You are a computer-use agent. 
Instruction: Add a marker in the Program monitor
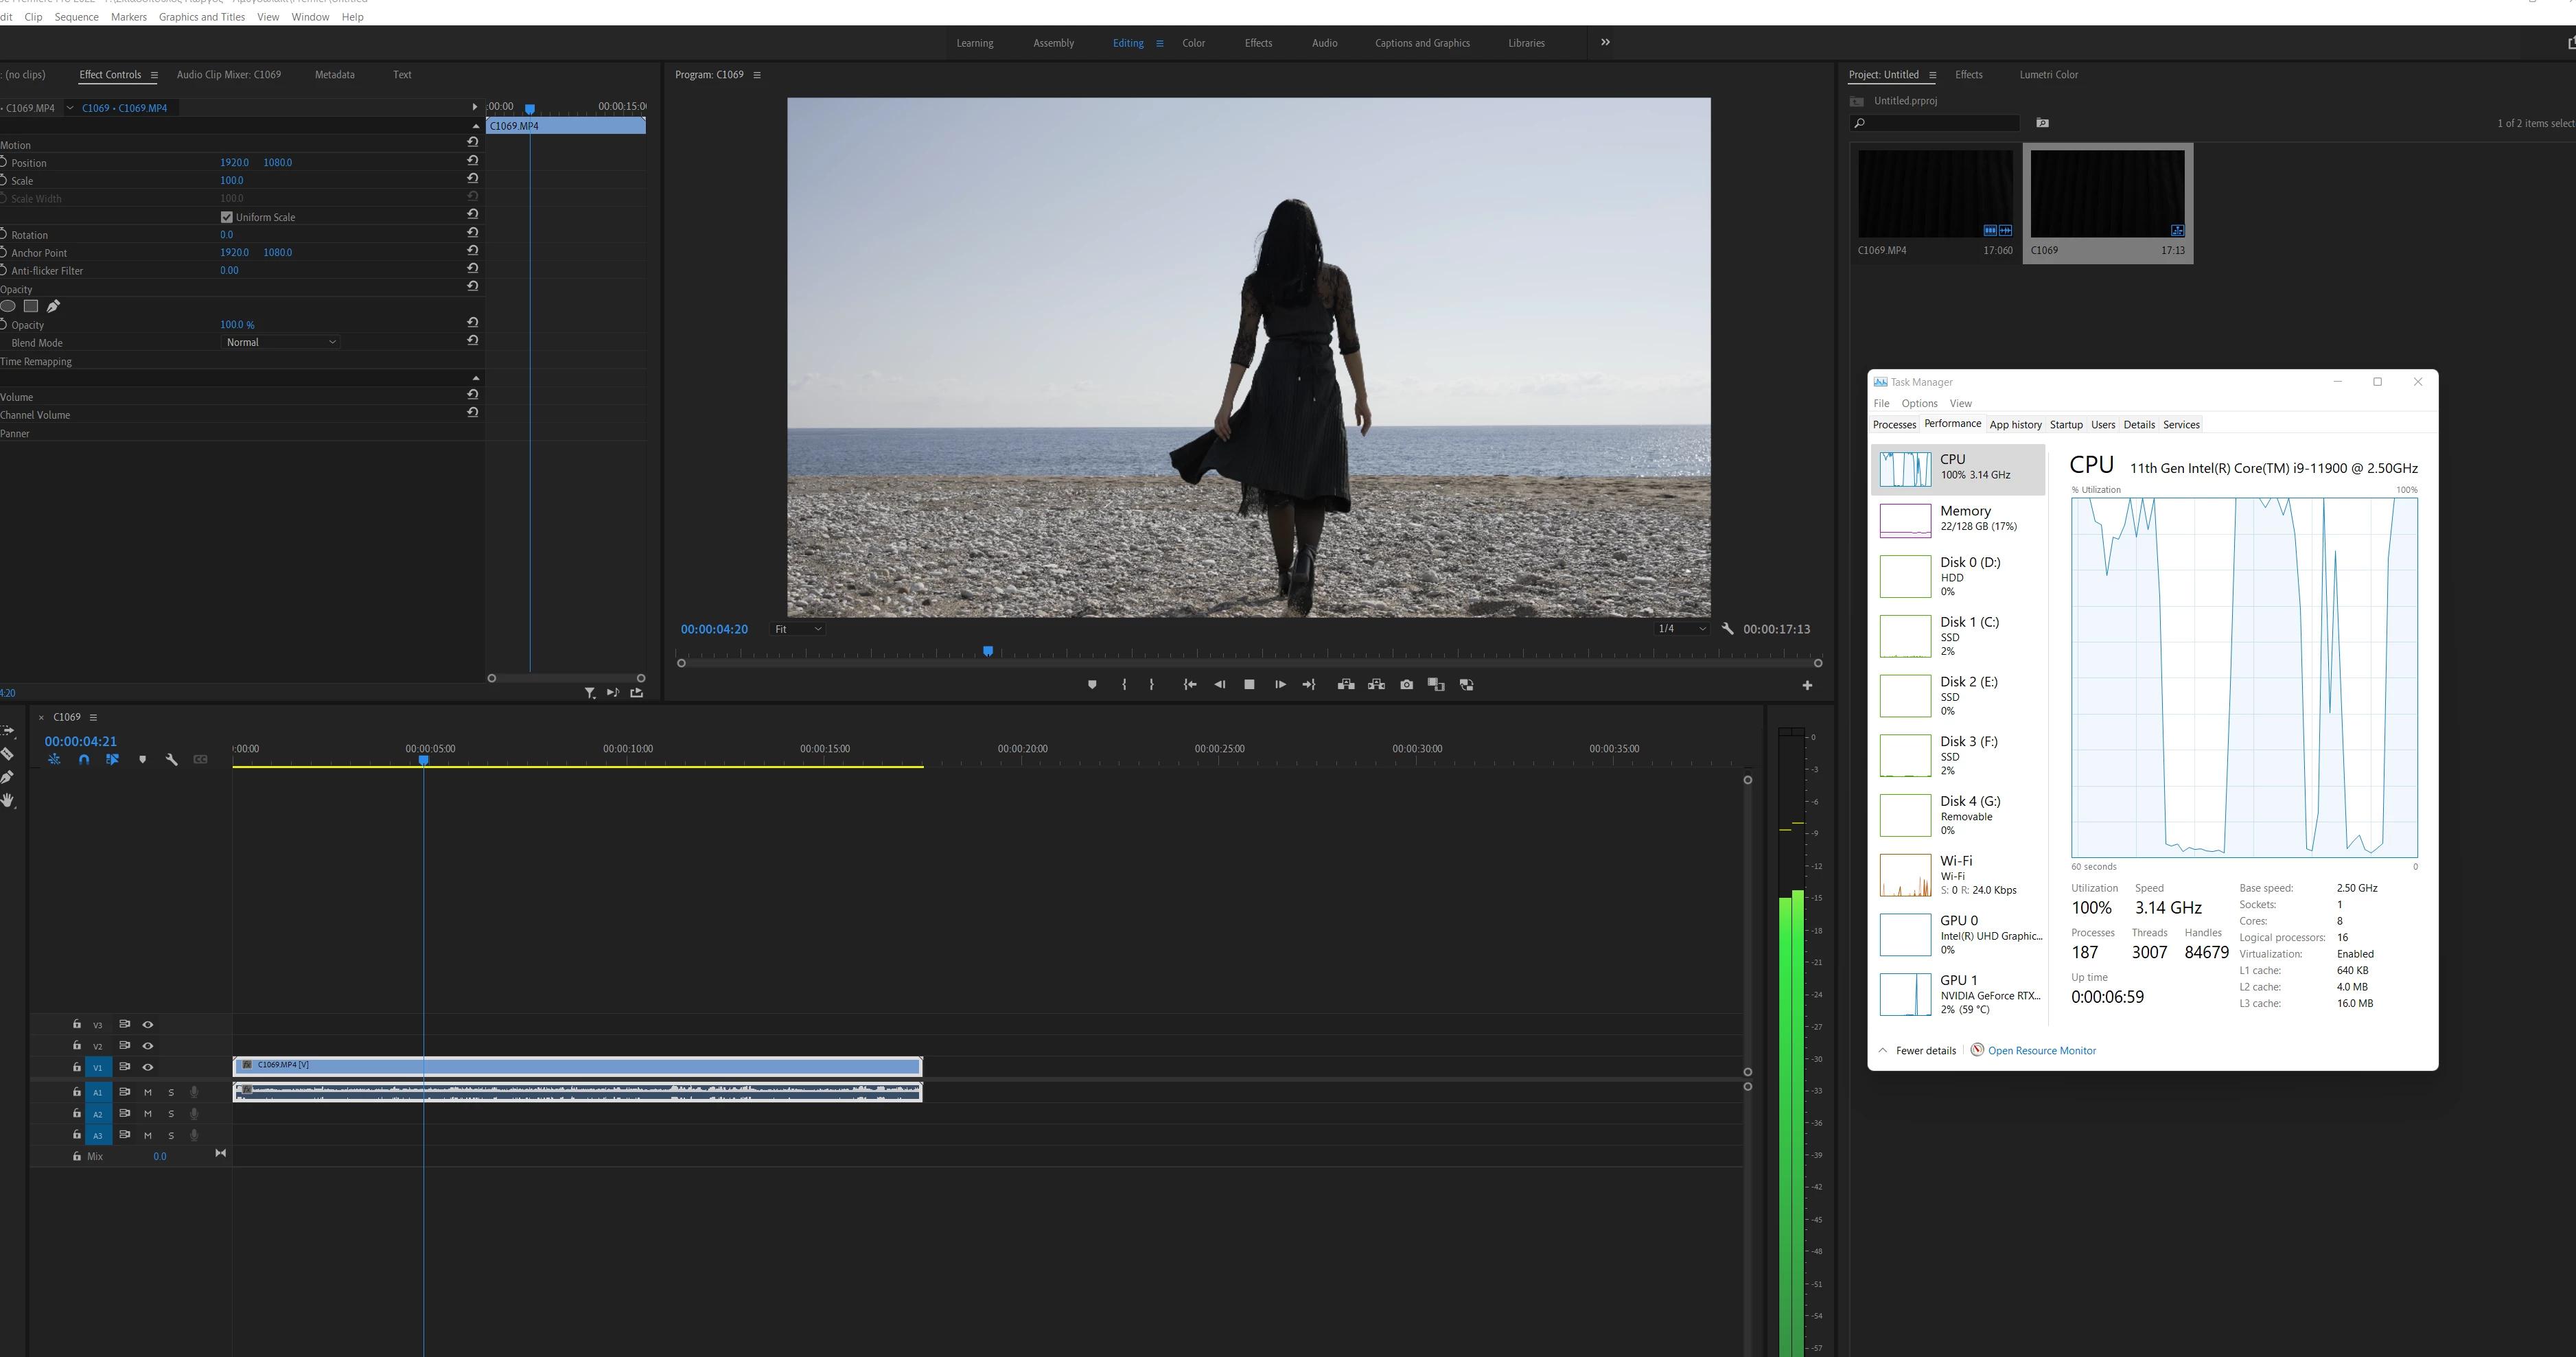[x=1092, y=685]
